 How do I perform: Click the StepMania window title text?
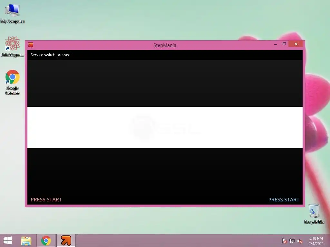point(165,45)
